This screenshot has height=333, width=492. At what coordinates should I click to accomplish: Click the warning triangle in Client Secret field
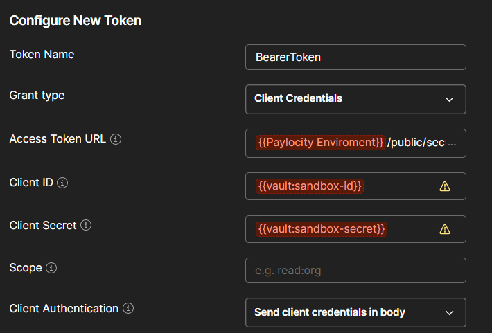tap(445, 229)
